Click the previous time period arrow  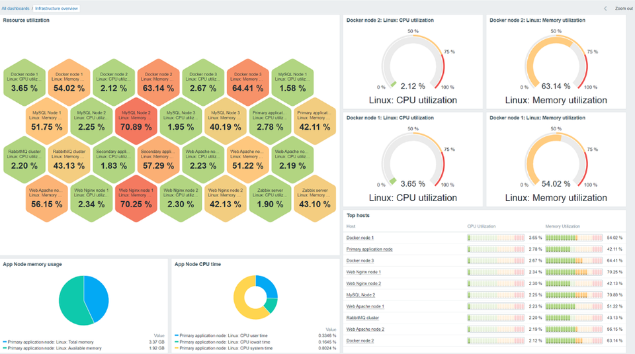tap(605, 8)
